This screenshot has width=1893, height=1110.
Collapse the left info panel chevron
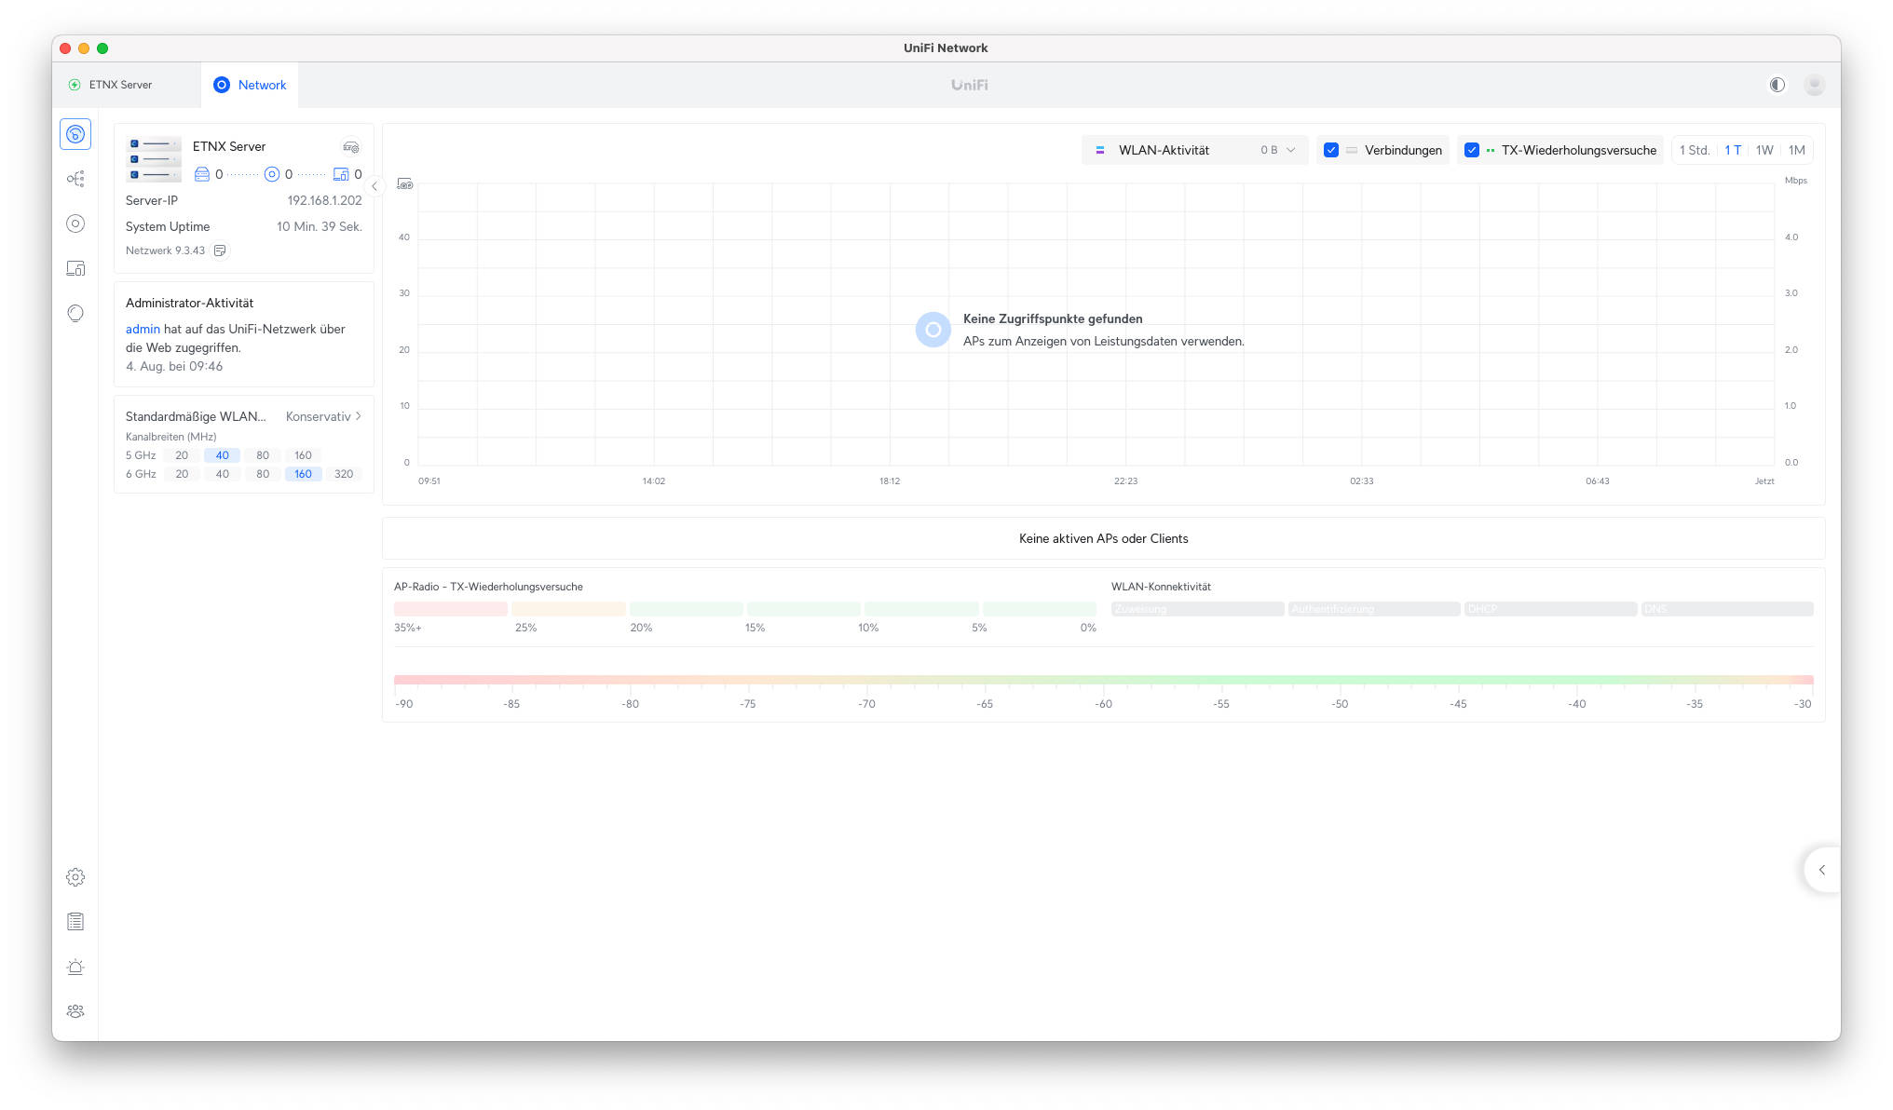coord(375,186)
